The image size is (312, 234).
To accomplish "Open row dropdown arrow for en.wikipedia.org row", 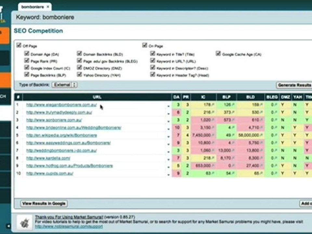I will coord(168,137).
